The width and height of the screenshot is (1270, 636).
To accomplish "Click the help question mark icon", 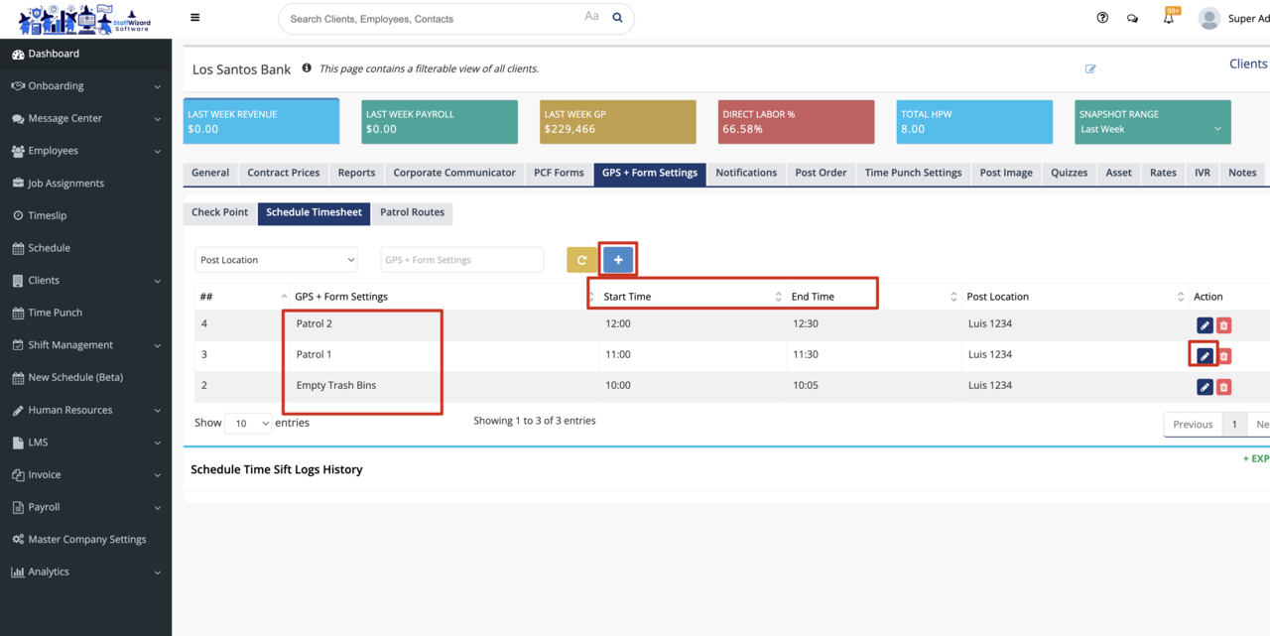I will click(x=1102, y=18).
